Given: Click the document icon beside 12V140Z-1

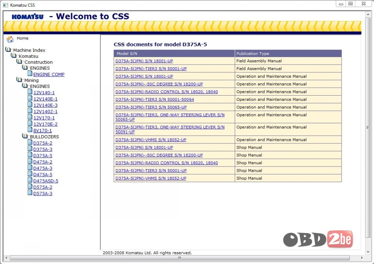Looking at the screenshot, I should click(30, 111).
